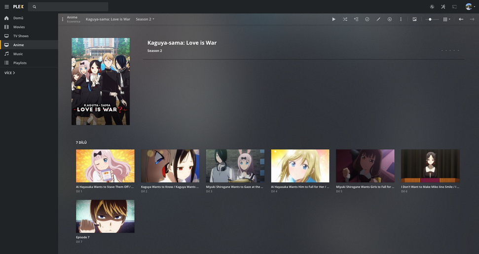Image resolution: width=479 pixels, height=254 pixels.
Task: Open episode 2 thumbnail Kaguya Wants to Know
Action: click(170, 166)
